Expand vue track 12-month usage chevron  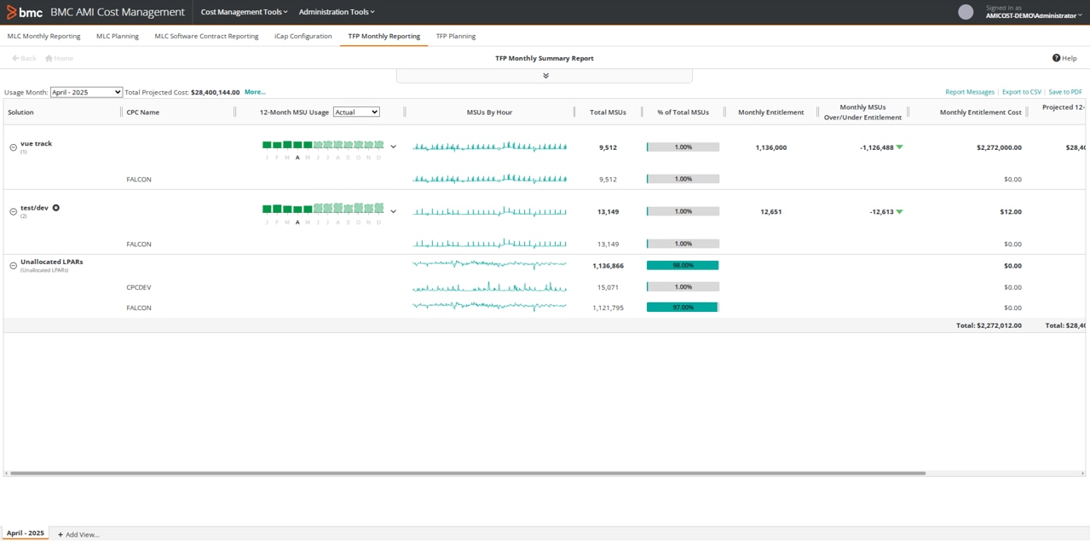click(393, 147)
